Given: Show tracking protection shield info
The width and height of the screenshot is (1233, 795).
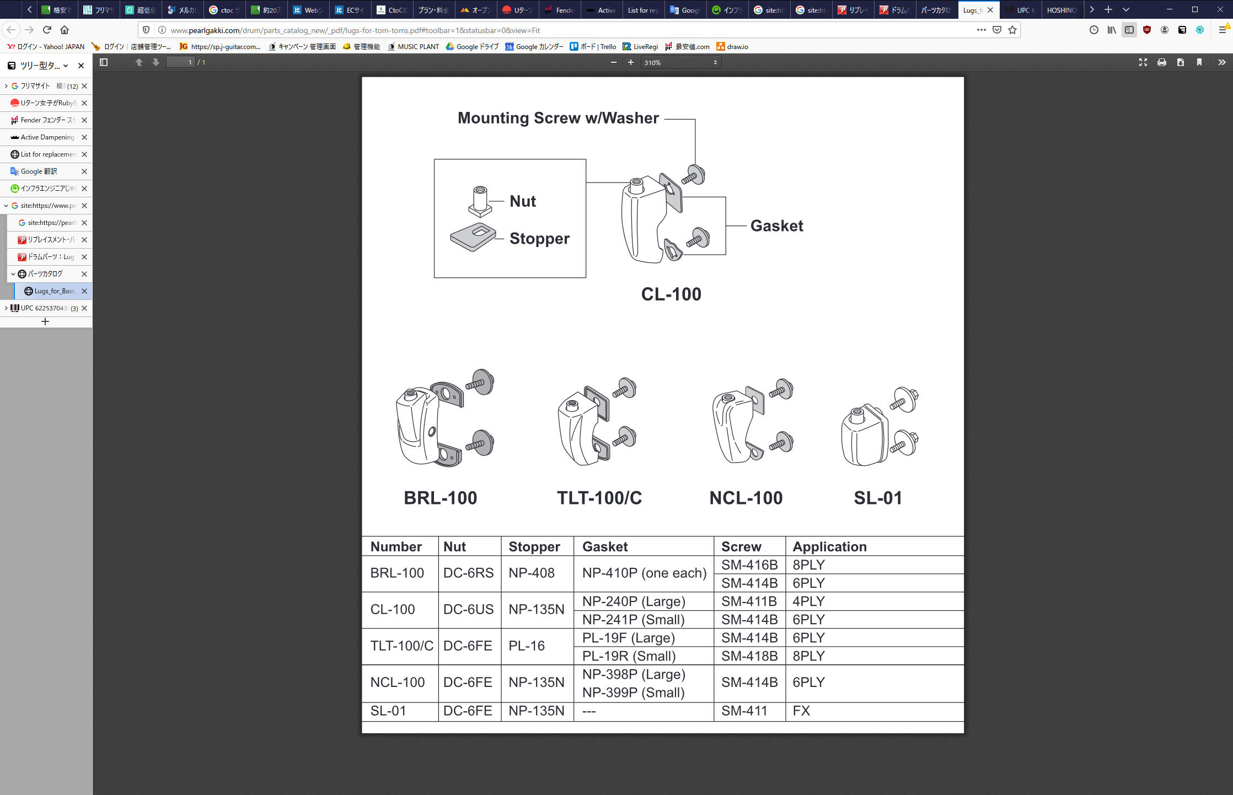Looking at the screenshot, I should (x=146, y=30).
